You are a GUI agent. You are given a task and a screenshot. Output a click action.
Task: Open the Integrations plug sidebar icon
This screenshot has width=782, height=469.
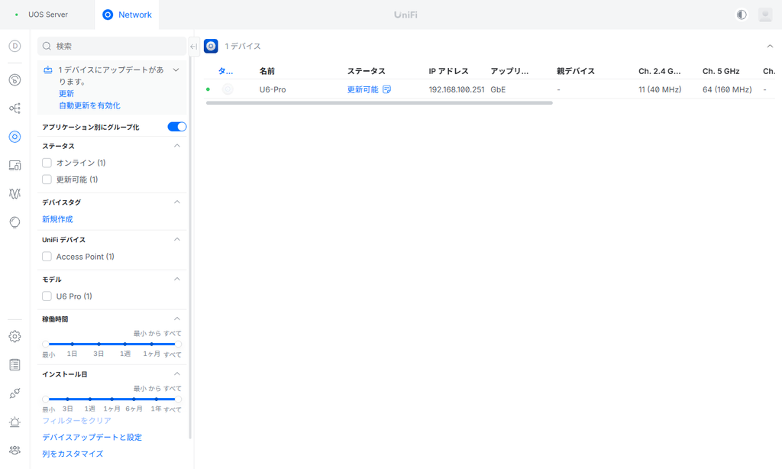coord(15,393)
